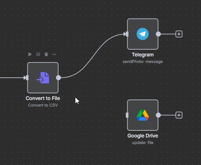Image resolution: width=201 pixels, height=165 pixels.
Task: Click the Telegram node title label
Action: tap(143, 55)
